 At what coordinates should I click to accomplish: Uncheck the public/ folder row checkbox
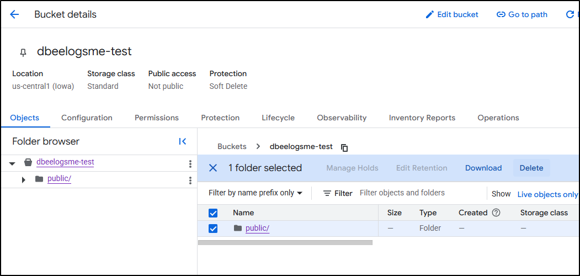pyautogui.click(x=213, y=229)
